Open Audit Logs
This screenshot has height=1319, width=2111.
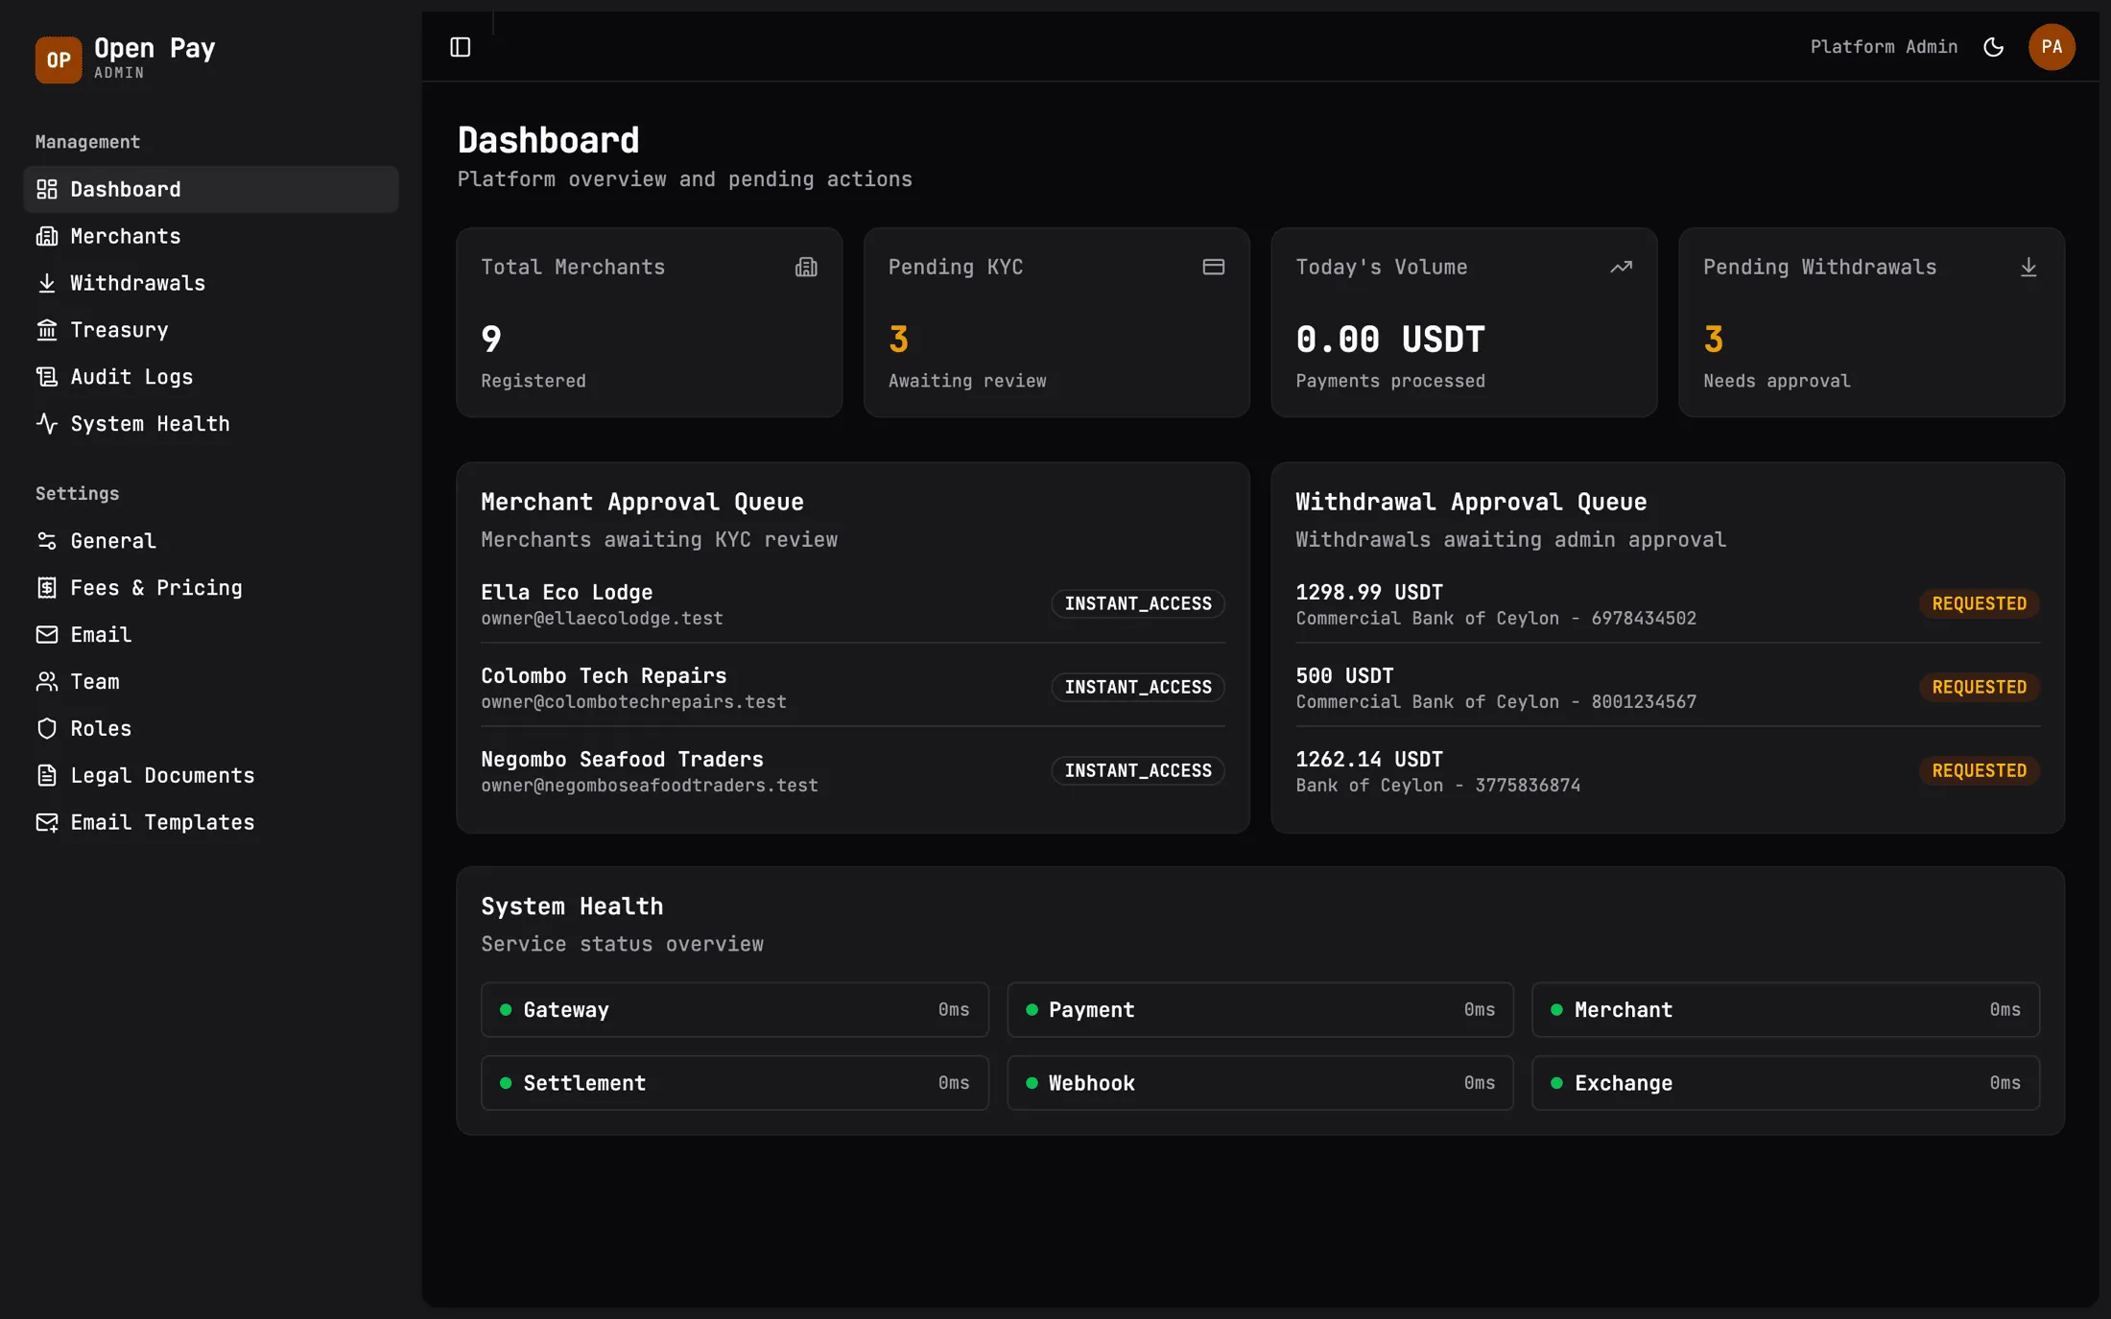[x=211, y=377]
